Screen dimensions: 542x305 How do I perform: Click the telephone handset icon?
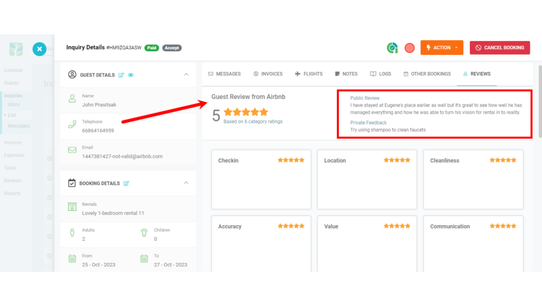(72, 124)
